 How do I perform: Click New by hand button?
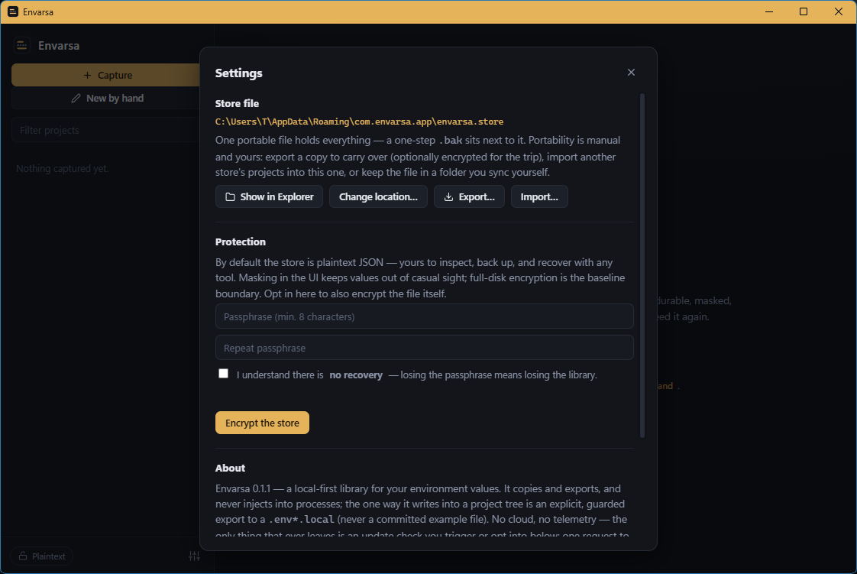point(107,99)
